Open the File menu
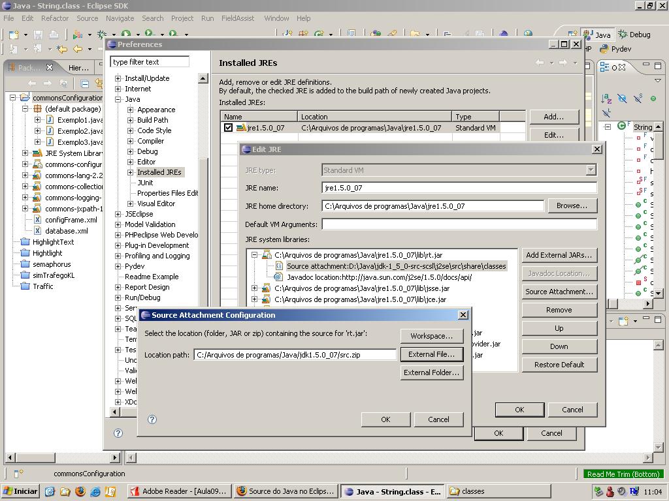The height and width of the screenshot is (501, 669). pyautogui.click(x=8, y=18)
